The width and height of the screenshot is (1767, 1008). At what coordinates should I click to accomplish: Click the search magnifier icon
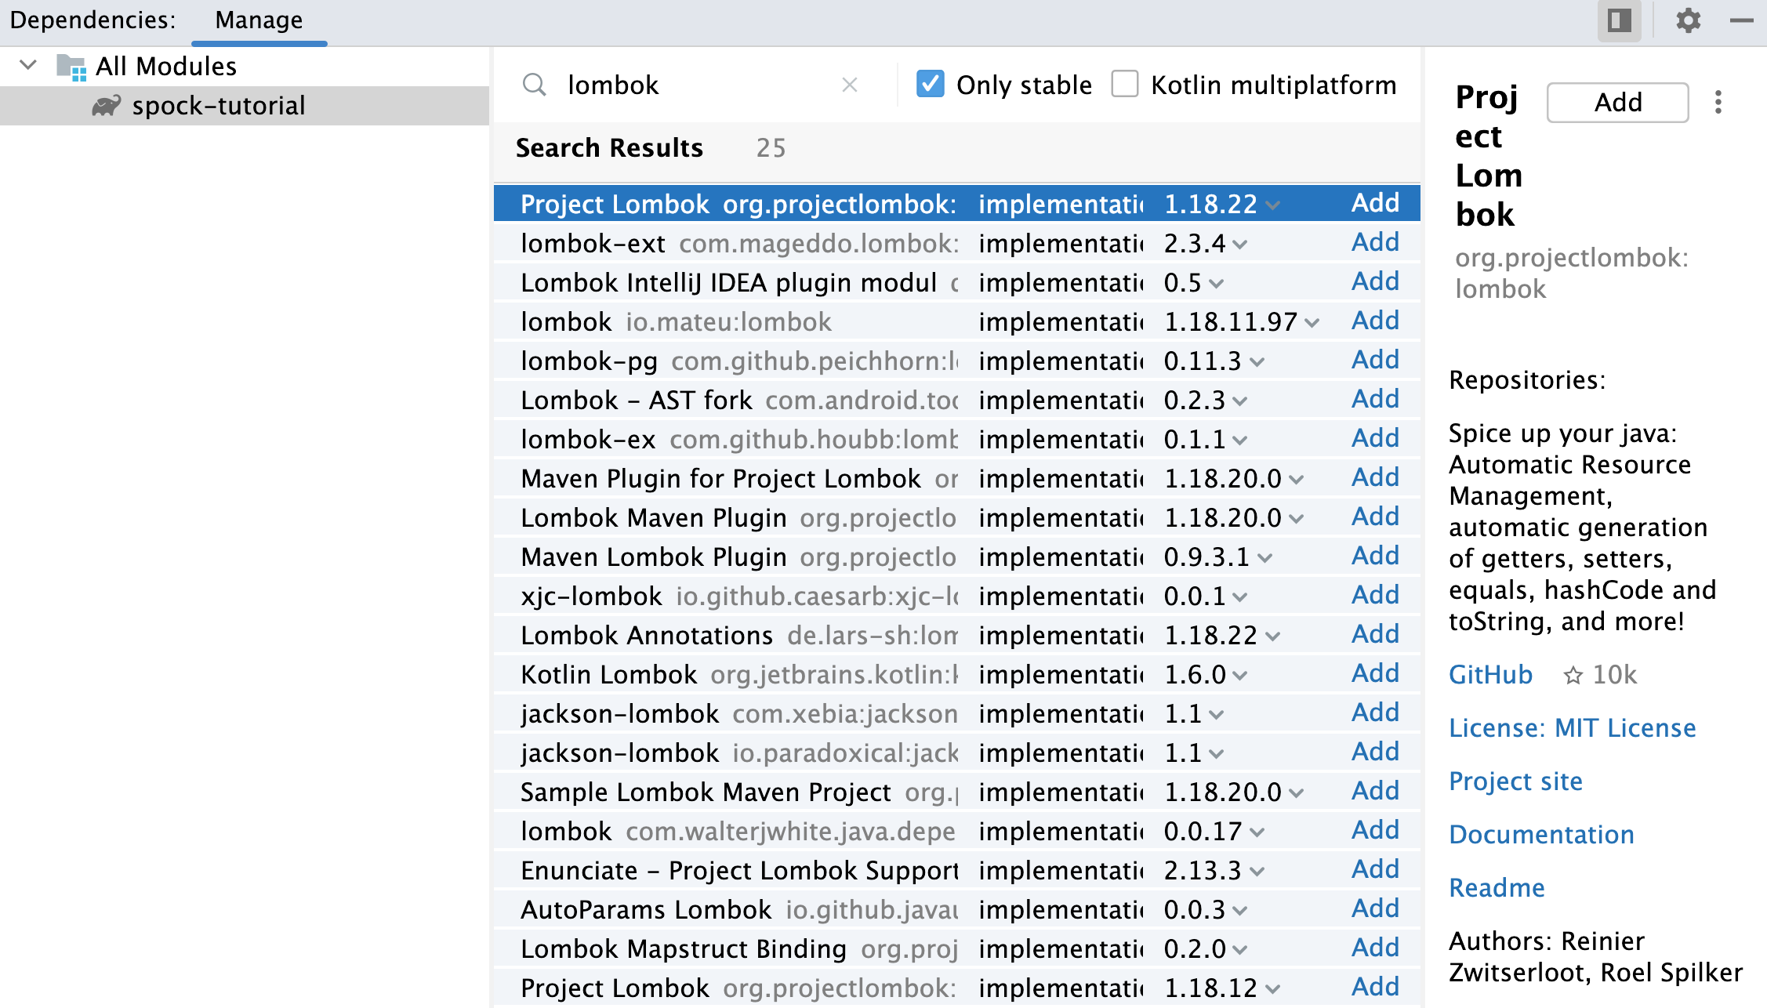coord(535,85)
